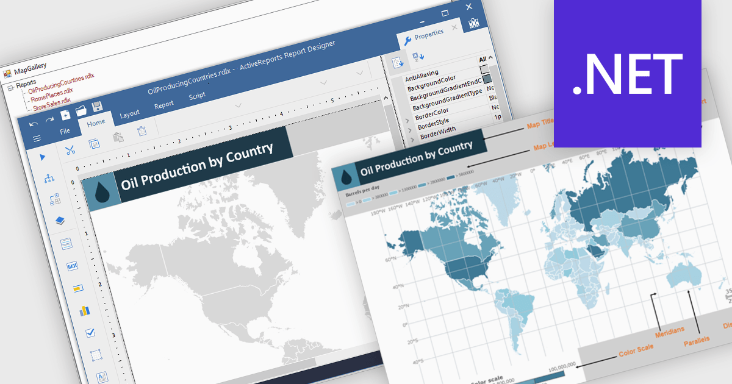Pick the Table control in toolbox
The width and height of the screenshot is (732, 384).
point(66,244)
